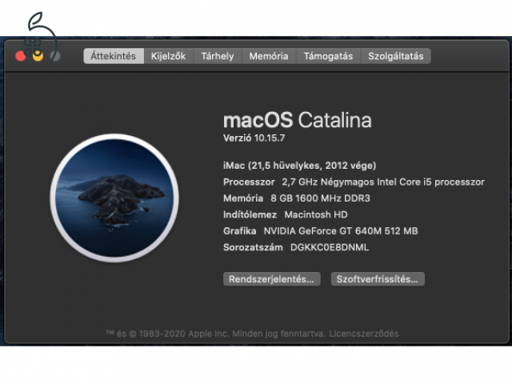Image resolution: width=512 pixels, height=384 pixels.
Task: Close the window with red button
Action: (x=21, y=56)
